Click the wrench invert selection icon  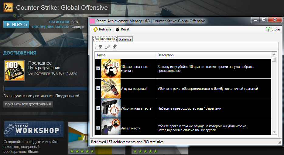coord(107,47)
